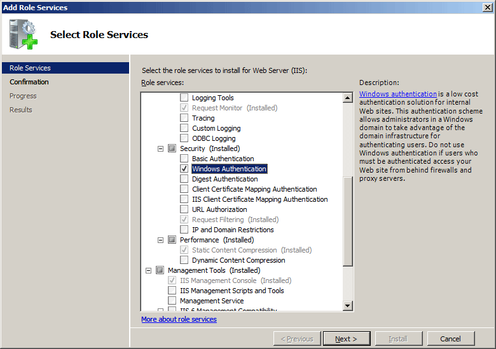Image resolution: width=496 pixels, height=349 pixels.
Task: Collapse the Management Tools tree node
Action: [x=148, y=270]
